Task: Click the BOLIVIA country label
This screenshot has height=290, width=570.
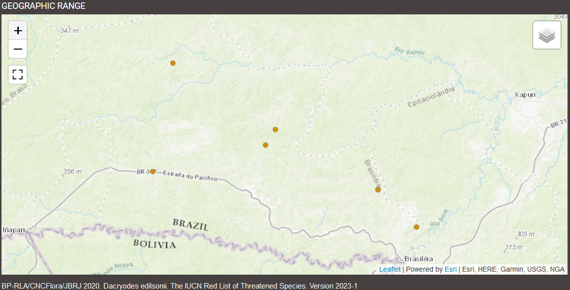Action: pyautogui.click(x=155, y=244)
